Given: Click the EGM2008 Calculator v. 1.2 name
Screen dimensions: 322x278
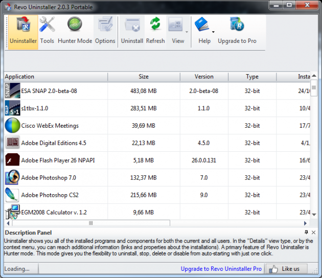Looking at the screenshot, I should point(54,212).
